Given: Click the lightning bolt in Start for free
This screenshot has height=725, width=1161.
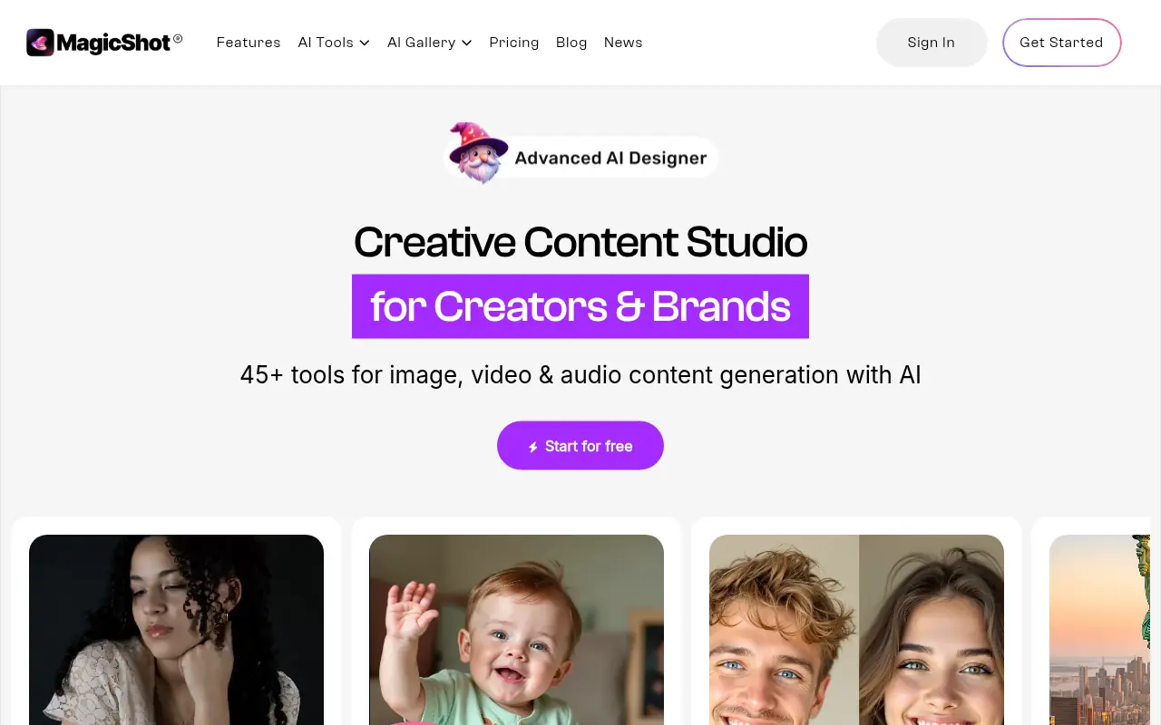Looking at the screenshot, I should [x=533, y=447].
